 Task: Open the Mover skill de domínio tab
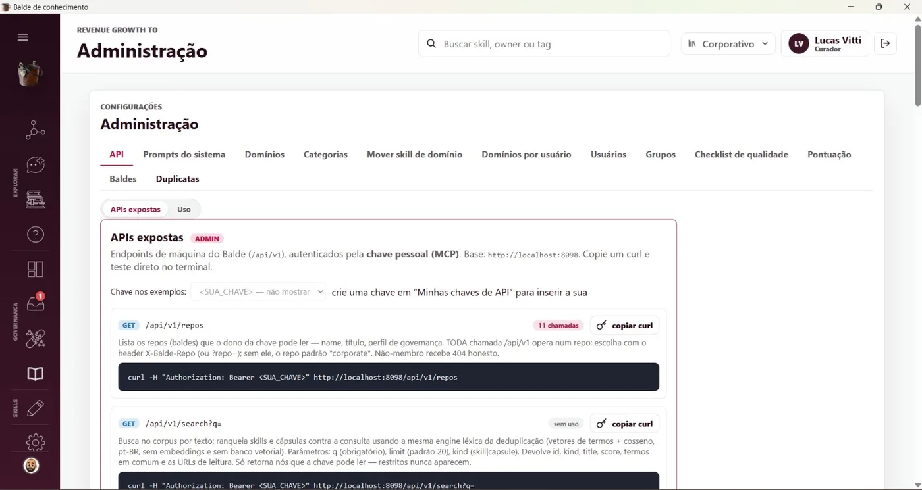coord(415,155)
